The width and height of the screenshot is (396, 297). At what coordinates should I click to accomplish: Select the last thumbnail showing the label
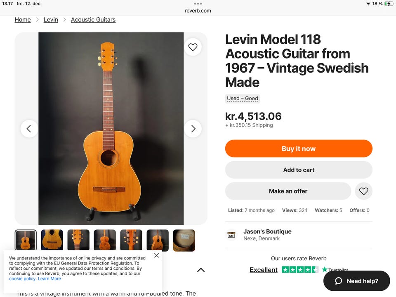click(184, 240)
